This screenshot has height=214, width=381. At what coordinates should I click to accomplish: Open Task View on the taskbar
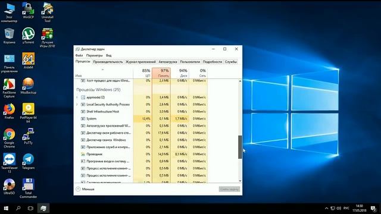[30, 208]
